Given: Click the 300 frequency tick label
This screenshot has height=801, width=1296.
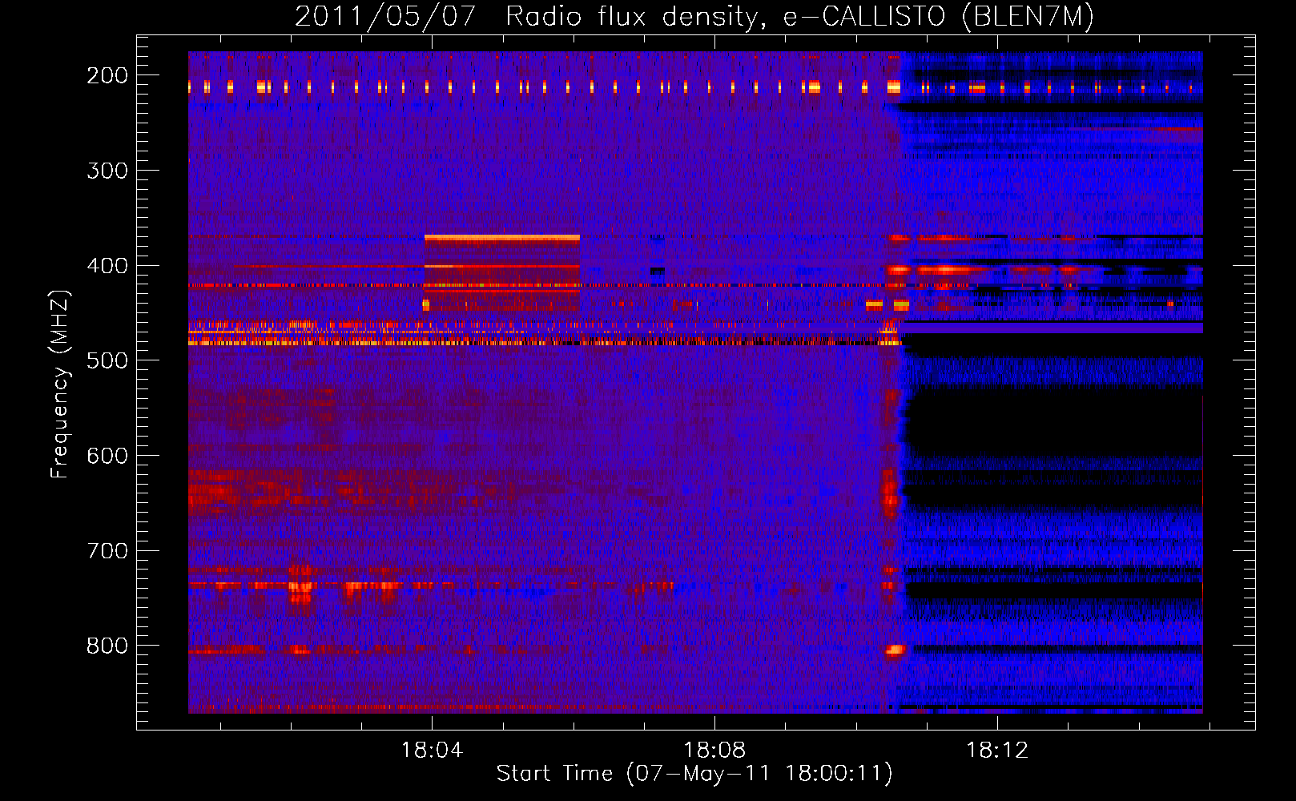Looking at the screenshot, I should point(107,171).
